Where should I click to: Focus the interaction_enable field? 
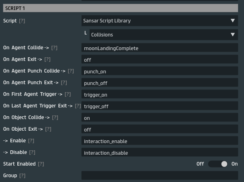pyautogui.click(x=160, y=141)
